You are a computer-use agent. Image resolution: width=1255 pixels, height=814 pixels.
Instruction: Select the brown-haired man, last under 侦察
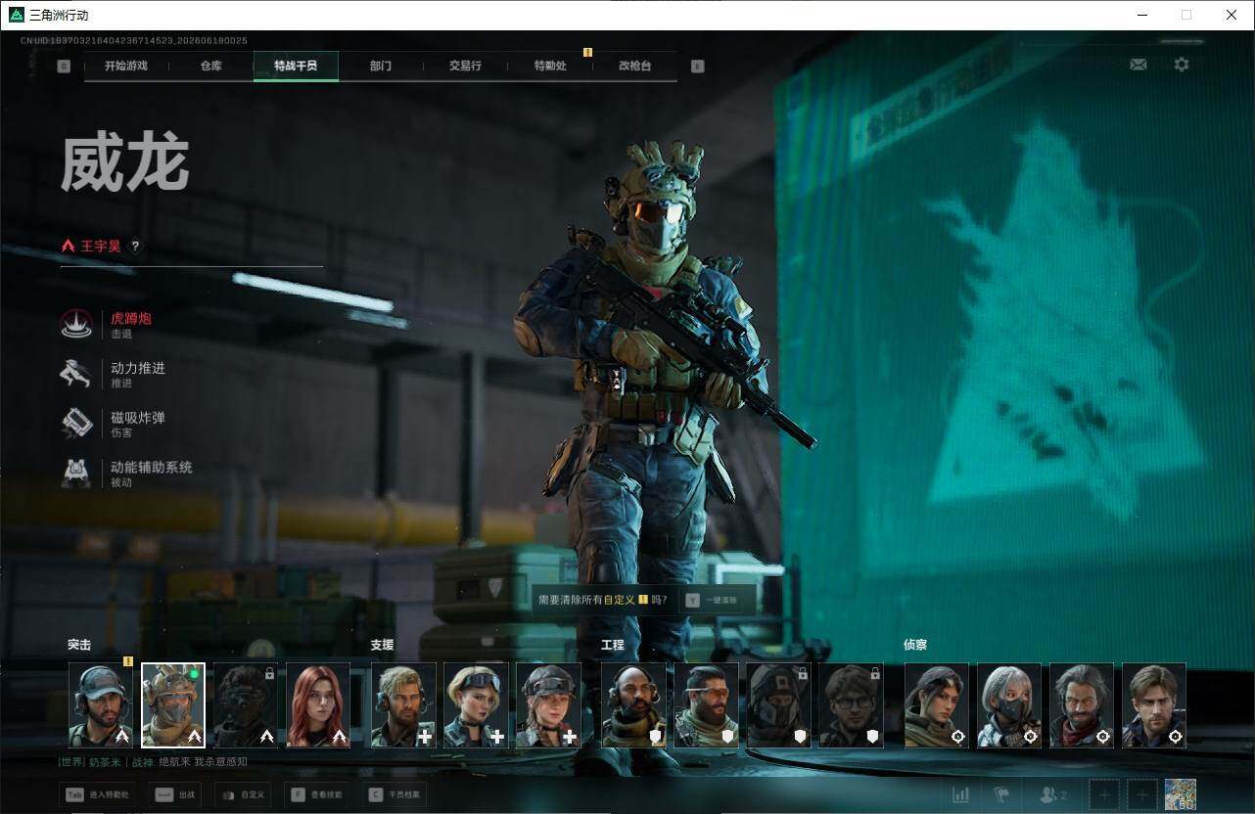[x=1154, y=705]
